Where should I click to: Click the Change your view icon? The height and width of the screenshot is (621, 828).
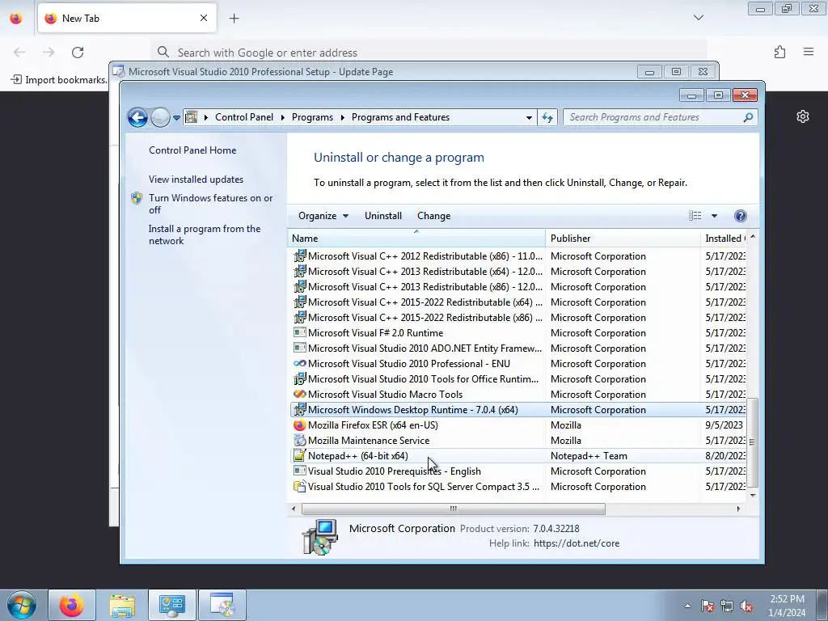695,215
